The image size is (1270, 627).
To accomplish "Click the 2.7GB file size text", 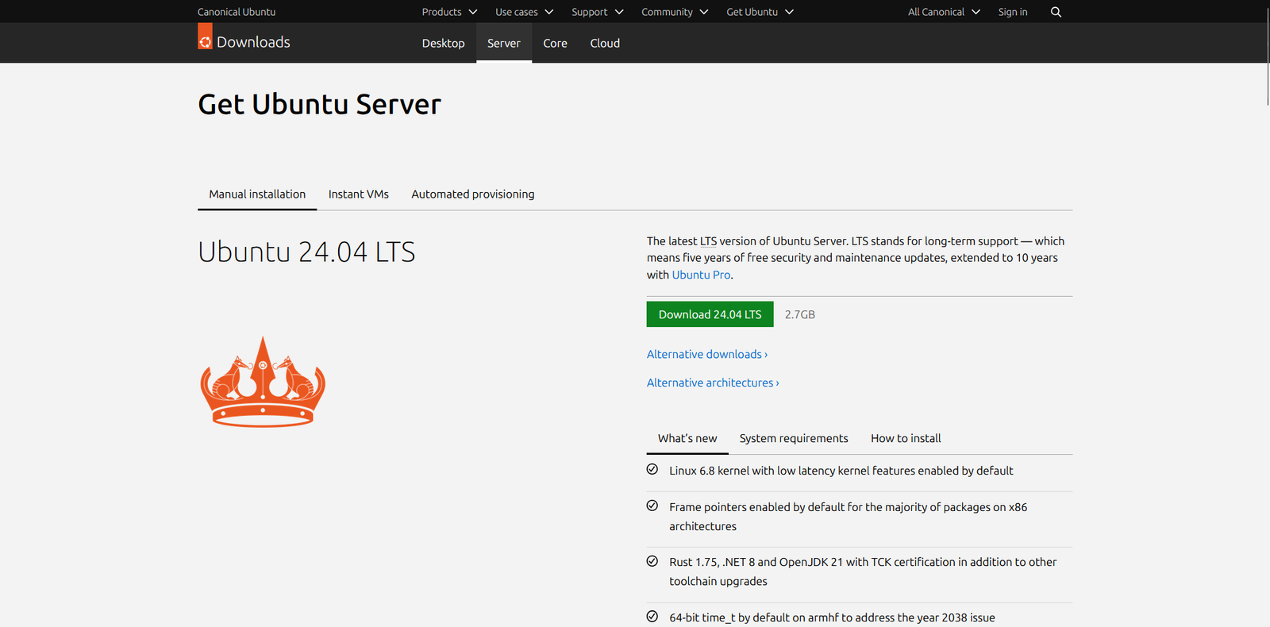I will click(799, 314).
